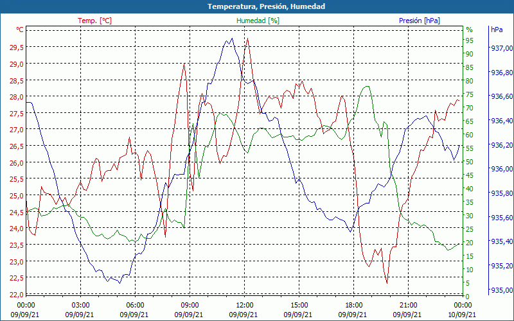The height and width of the screenshot is (321, 514).
Task: Select the blue 'Presión [hPa]' legend label
Action: [x=420, y=21]
